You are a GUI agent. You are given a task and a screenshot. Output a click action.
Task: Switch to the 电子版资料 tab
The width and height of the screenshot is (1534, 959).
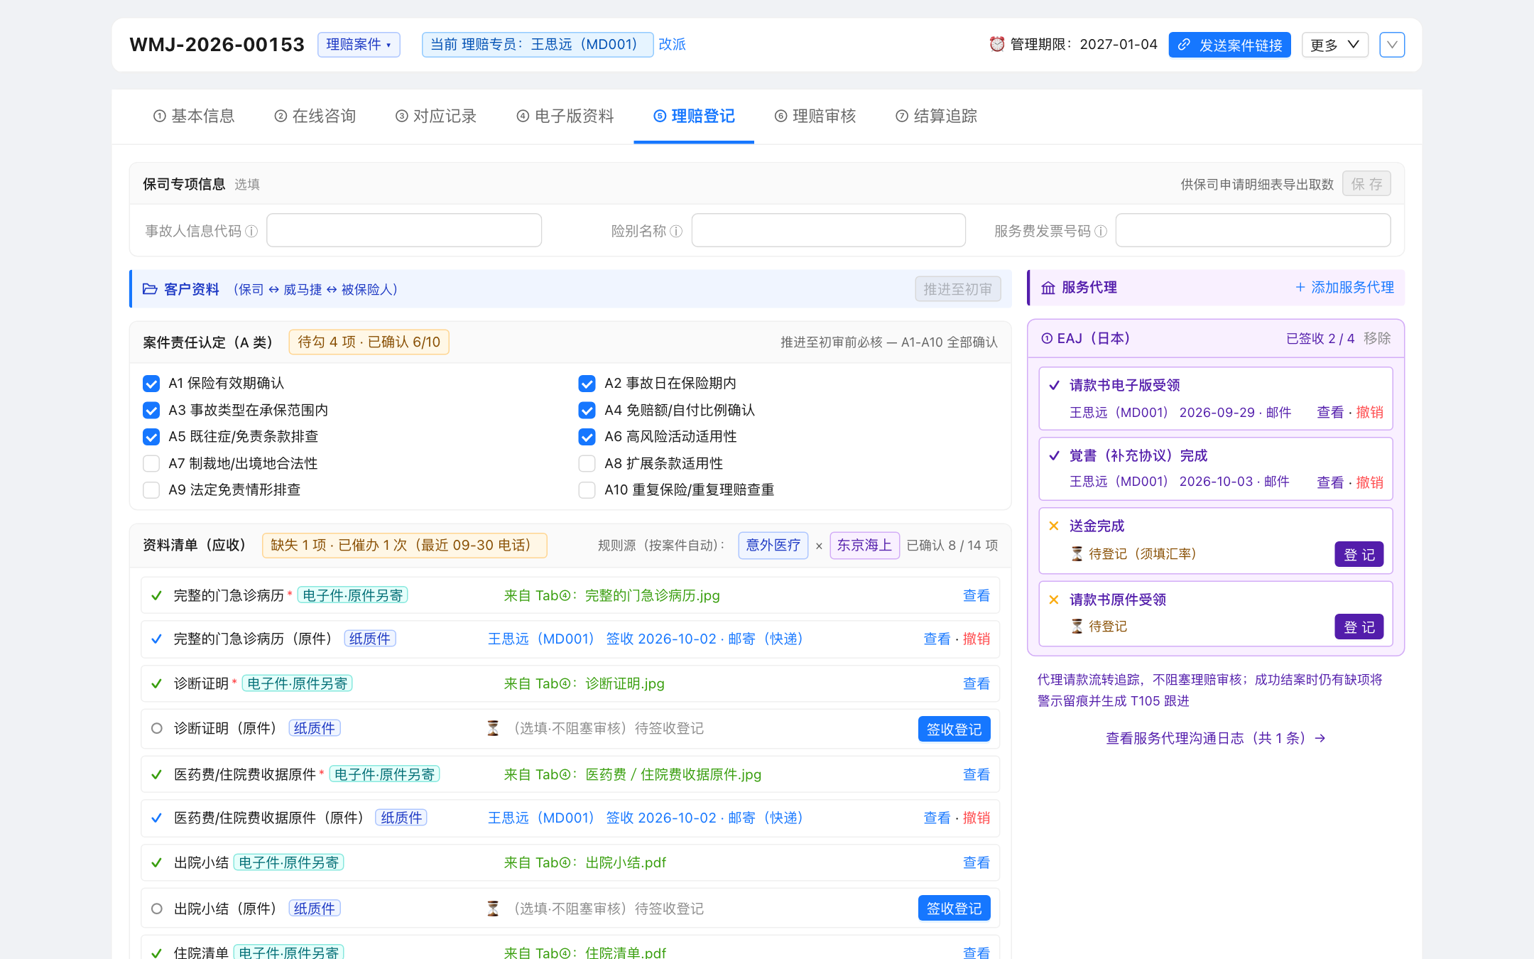point(565,116)
